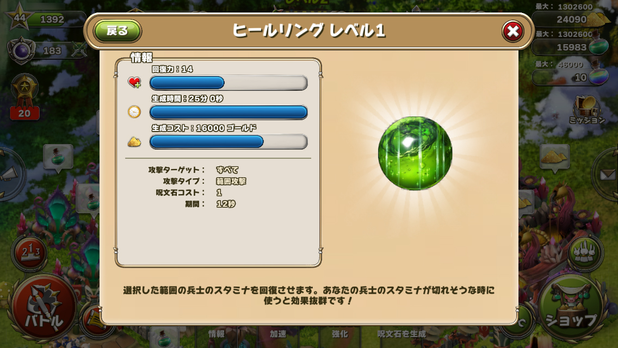Close the ヒールリング dialog with red X
The height and width of the screenshot is (348, 618).
(513, 31)
